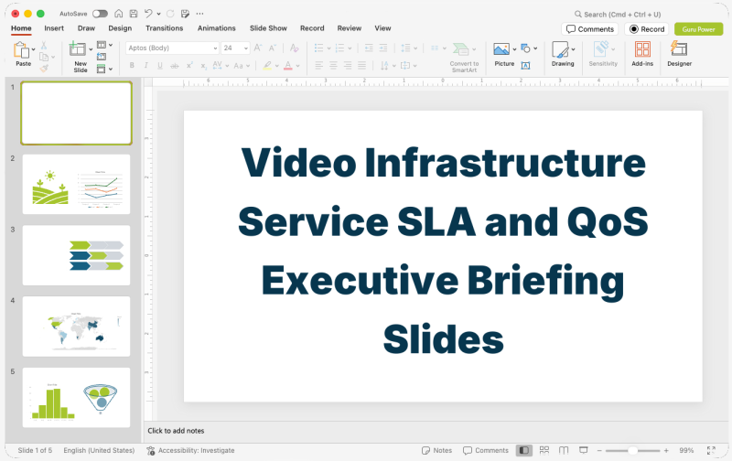Insert a New Slide
732x461 pixels.
pos(78,49)
